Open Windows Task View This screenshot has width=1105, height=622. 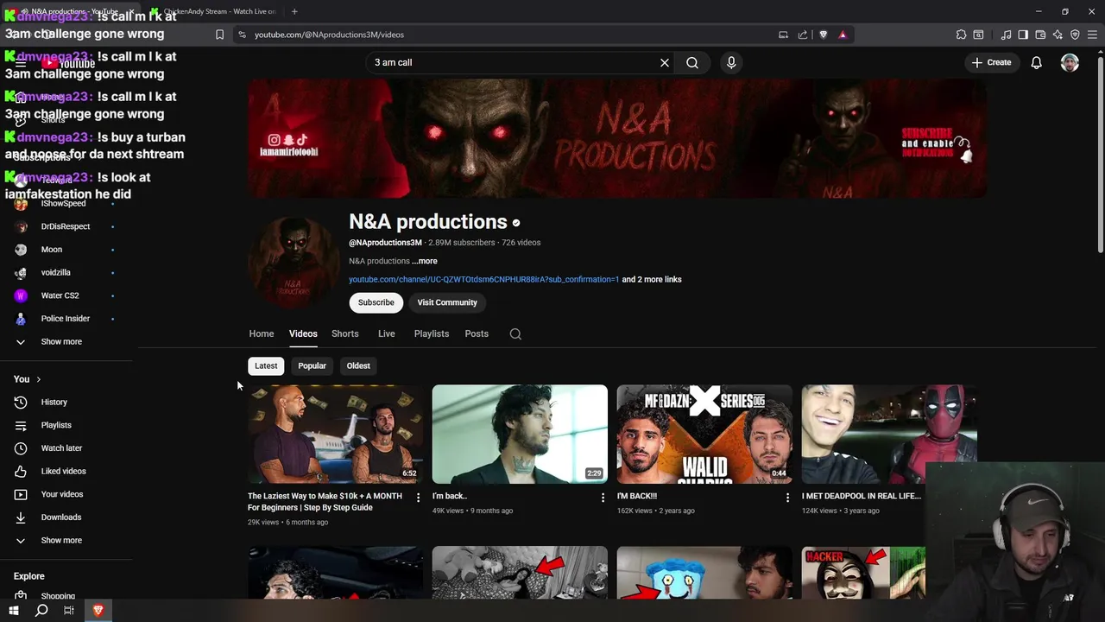(69, 610)
